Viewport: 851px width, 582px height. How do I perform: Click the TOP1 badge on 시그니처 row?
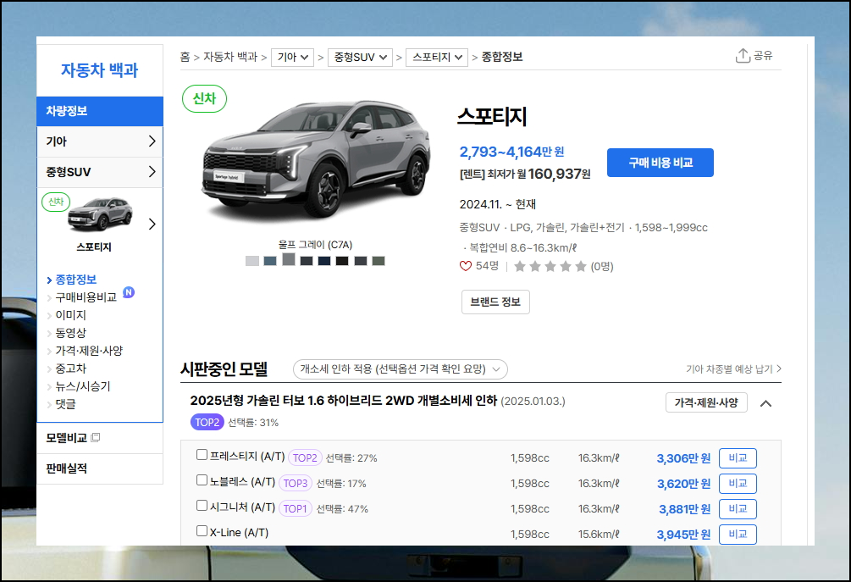coord(296,508)
